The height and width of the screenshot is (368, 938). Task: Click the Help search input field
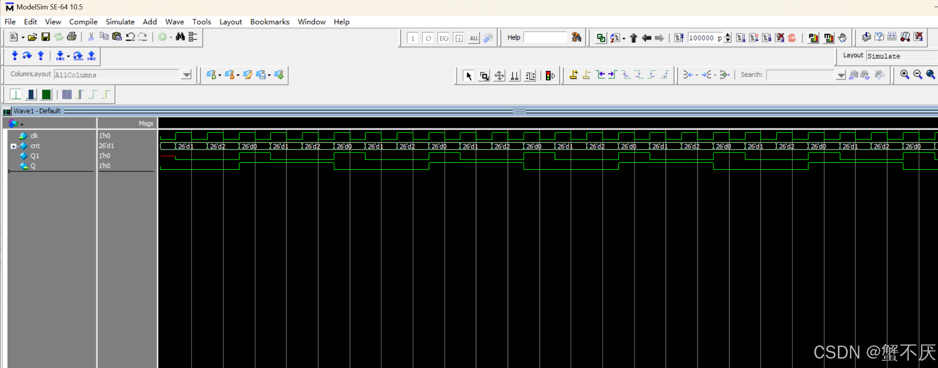tap(545, 37)
